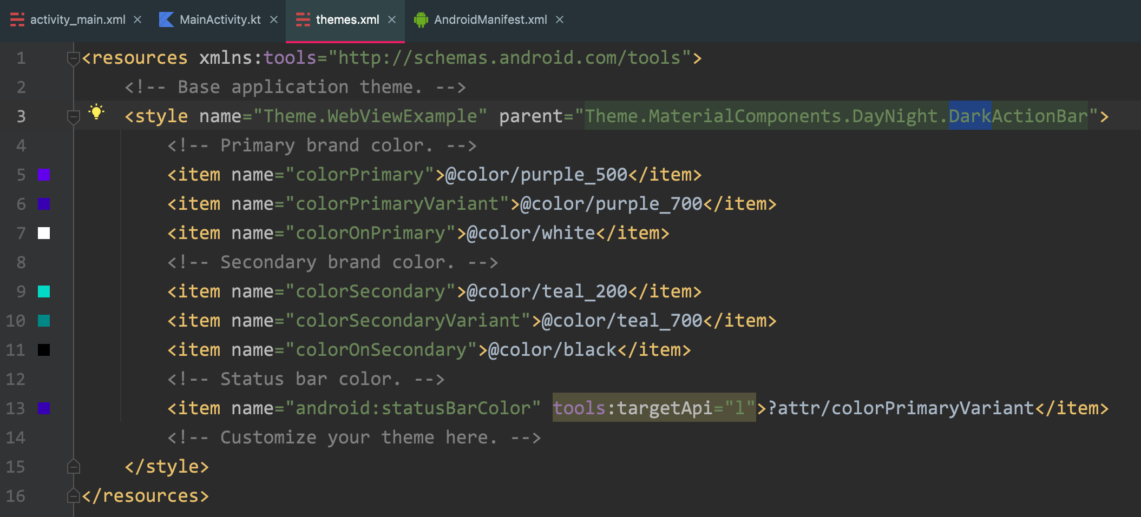Collapse the style block fold on line 3
Image resolution: width=1141 pixels, height=517 pixels.
point(73,116)
